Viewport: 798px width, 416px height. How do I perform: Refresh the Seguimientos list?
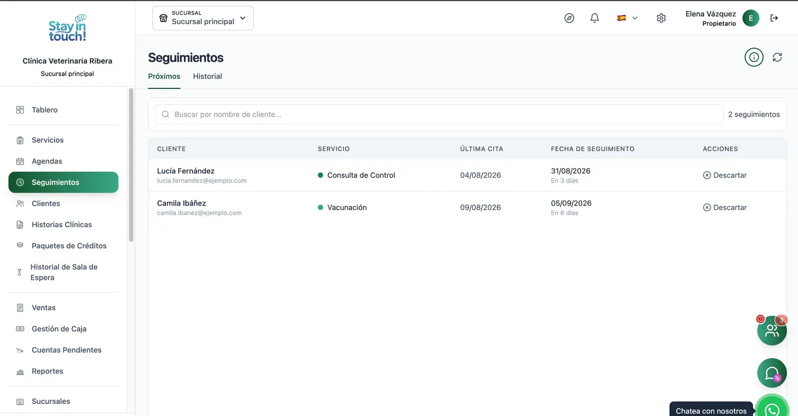778,57
